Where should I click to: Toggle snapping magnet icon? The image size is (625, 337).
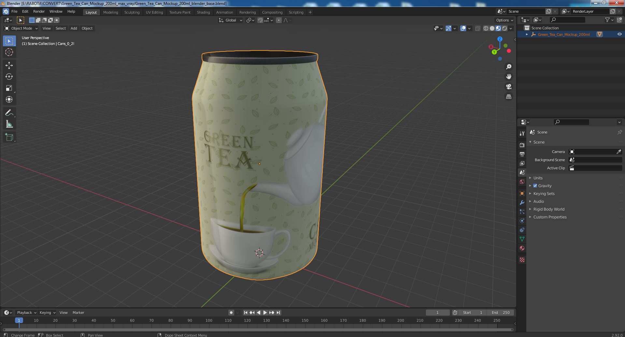(x=260, y=20)
